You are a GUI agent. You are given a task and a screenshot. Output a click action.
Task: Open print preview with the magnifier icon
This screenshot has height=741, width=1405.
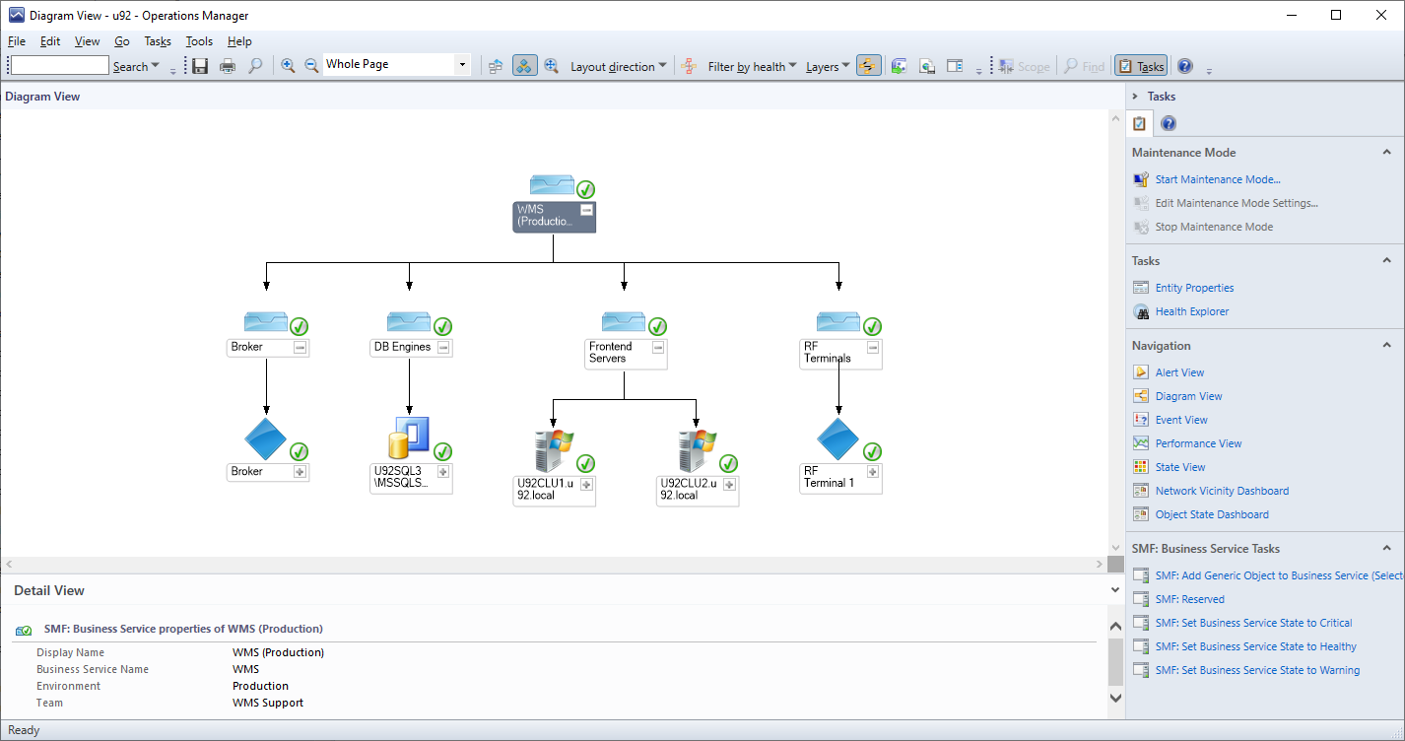tap(255, 66)
